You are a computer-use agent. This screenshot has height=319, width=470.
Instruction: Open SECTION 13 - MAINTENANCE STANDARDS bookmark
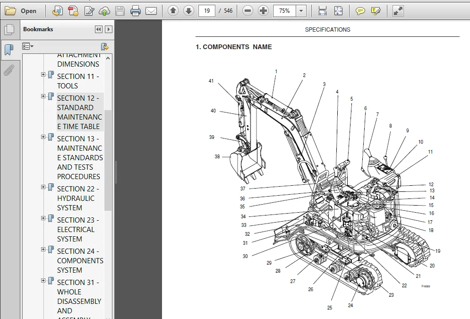[x=80, y=157]
